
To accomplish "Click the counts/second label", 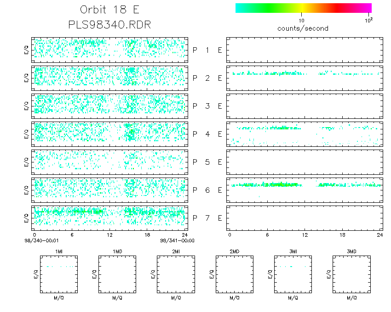I will (x=303, y=28).
